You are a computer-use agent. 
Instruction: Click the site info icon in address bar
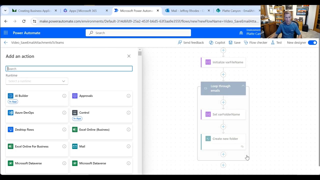point(34,21)
